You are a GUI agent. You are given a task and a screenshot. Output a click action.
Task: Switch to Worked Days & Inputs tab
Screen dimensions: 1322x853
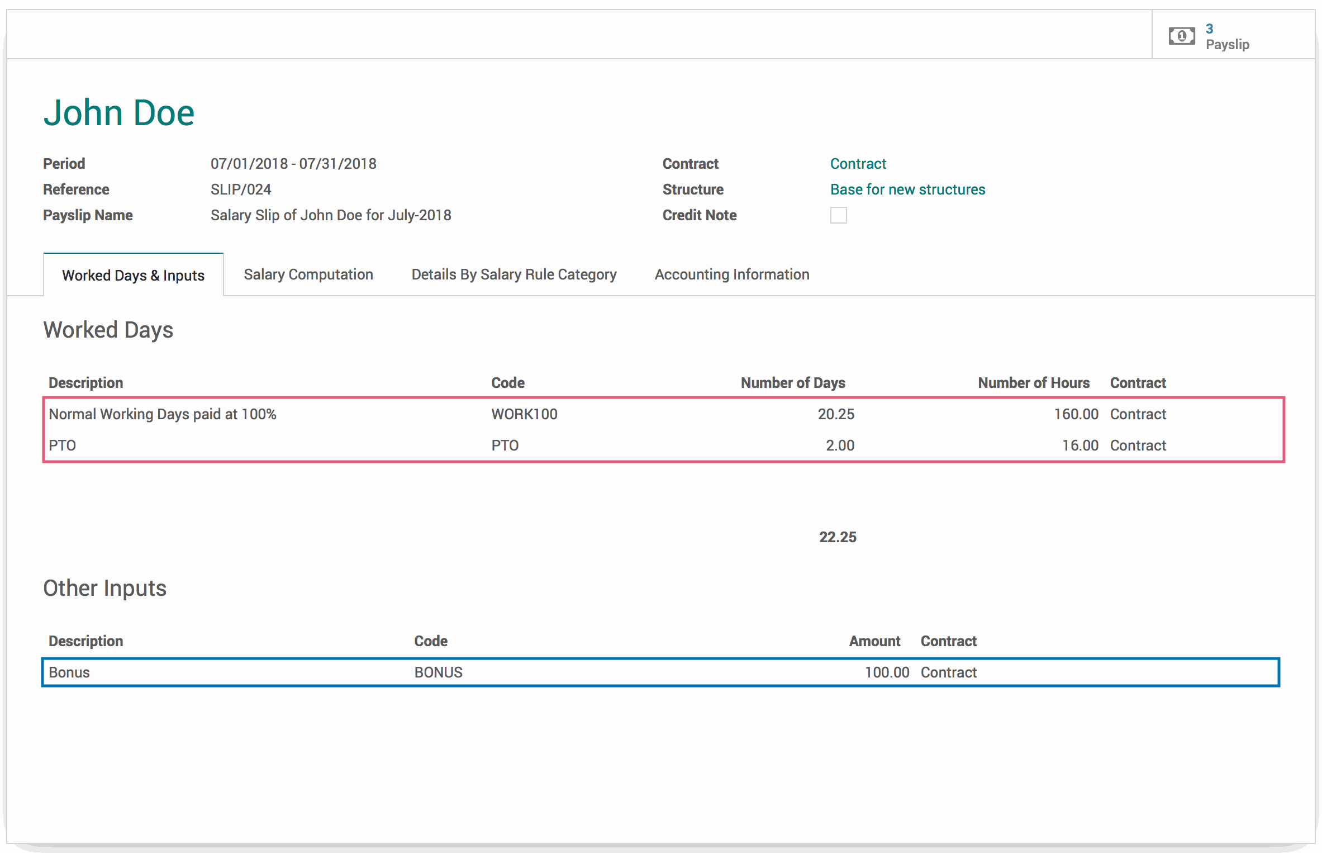(133, 275)
